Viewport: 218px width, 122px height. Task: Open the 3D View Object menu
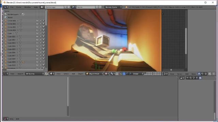point(80,74)
